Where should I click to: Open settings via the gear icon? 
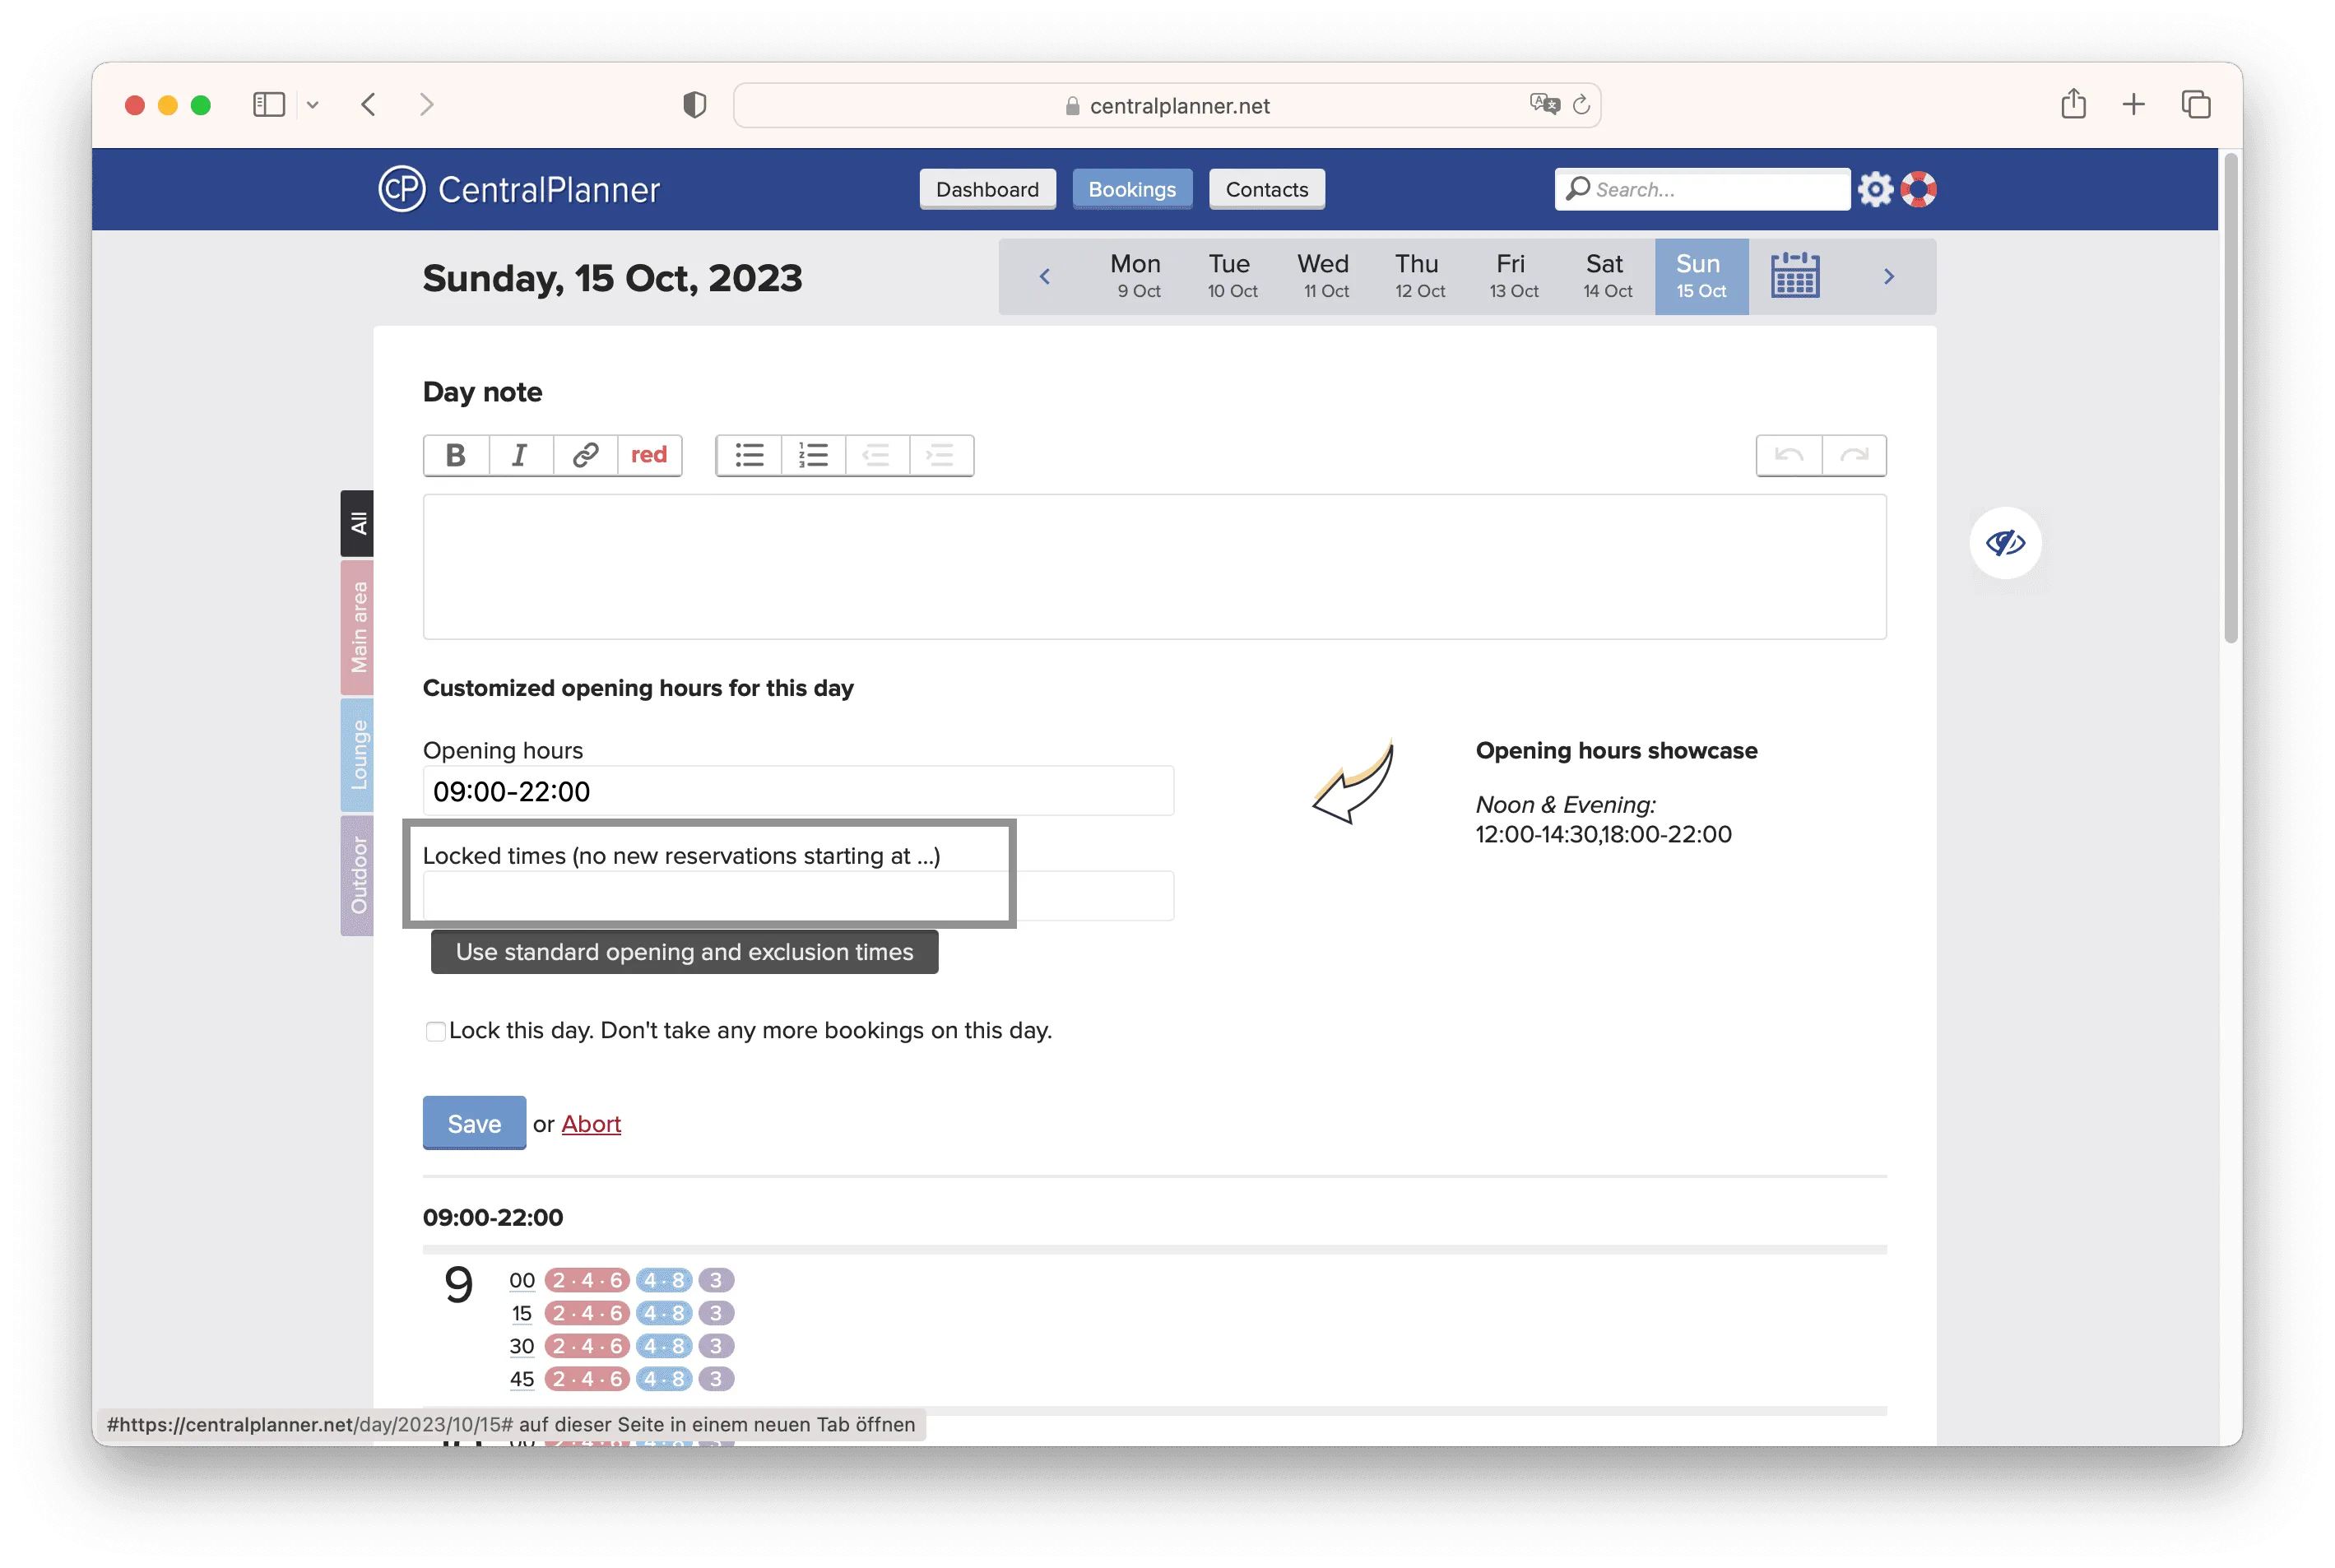1875,189
